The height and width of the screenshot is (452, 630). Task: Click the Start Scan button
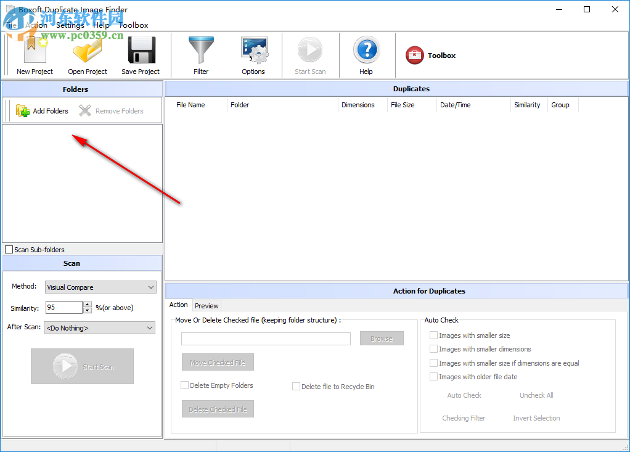(82, 366)
